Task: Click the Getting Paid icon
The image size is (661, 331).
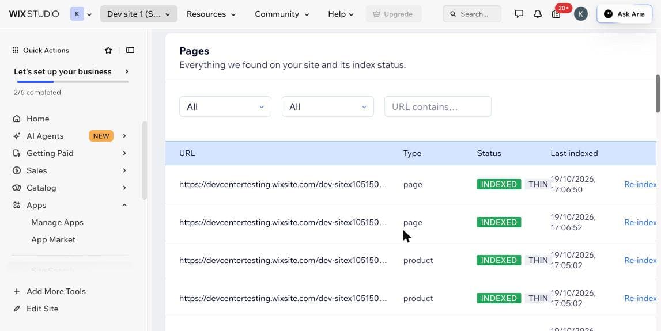Action: 17,153
